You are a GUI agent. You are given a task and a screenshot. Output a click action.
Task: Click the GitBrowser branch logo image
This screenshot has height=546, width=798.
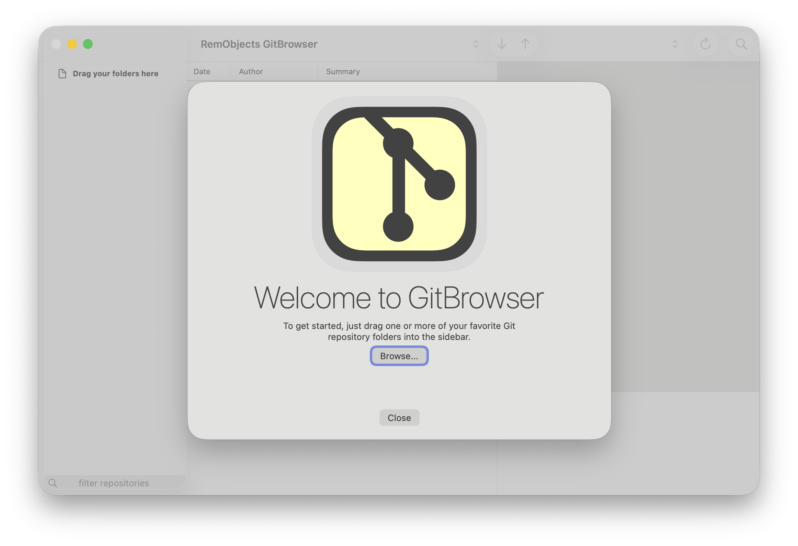coord(399,184)
